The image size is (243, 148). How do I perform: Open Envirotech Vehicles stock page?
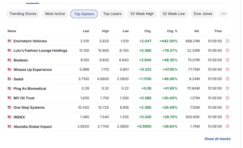tap(30, 41)
